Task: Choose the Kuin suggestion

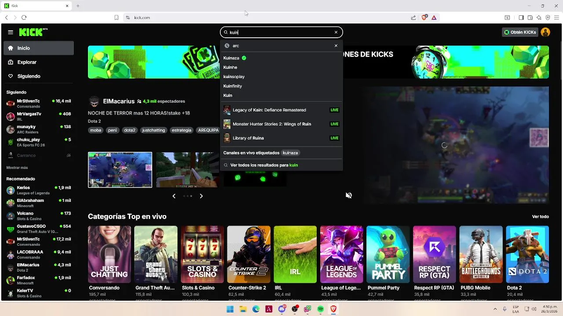Action: tap(281, 95)
